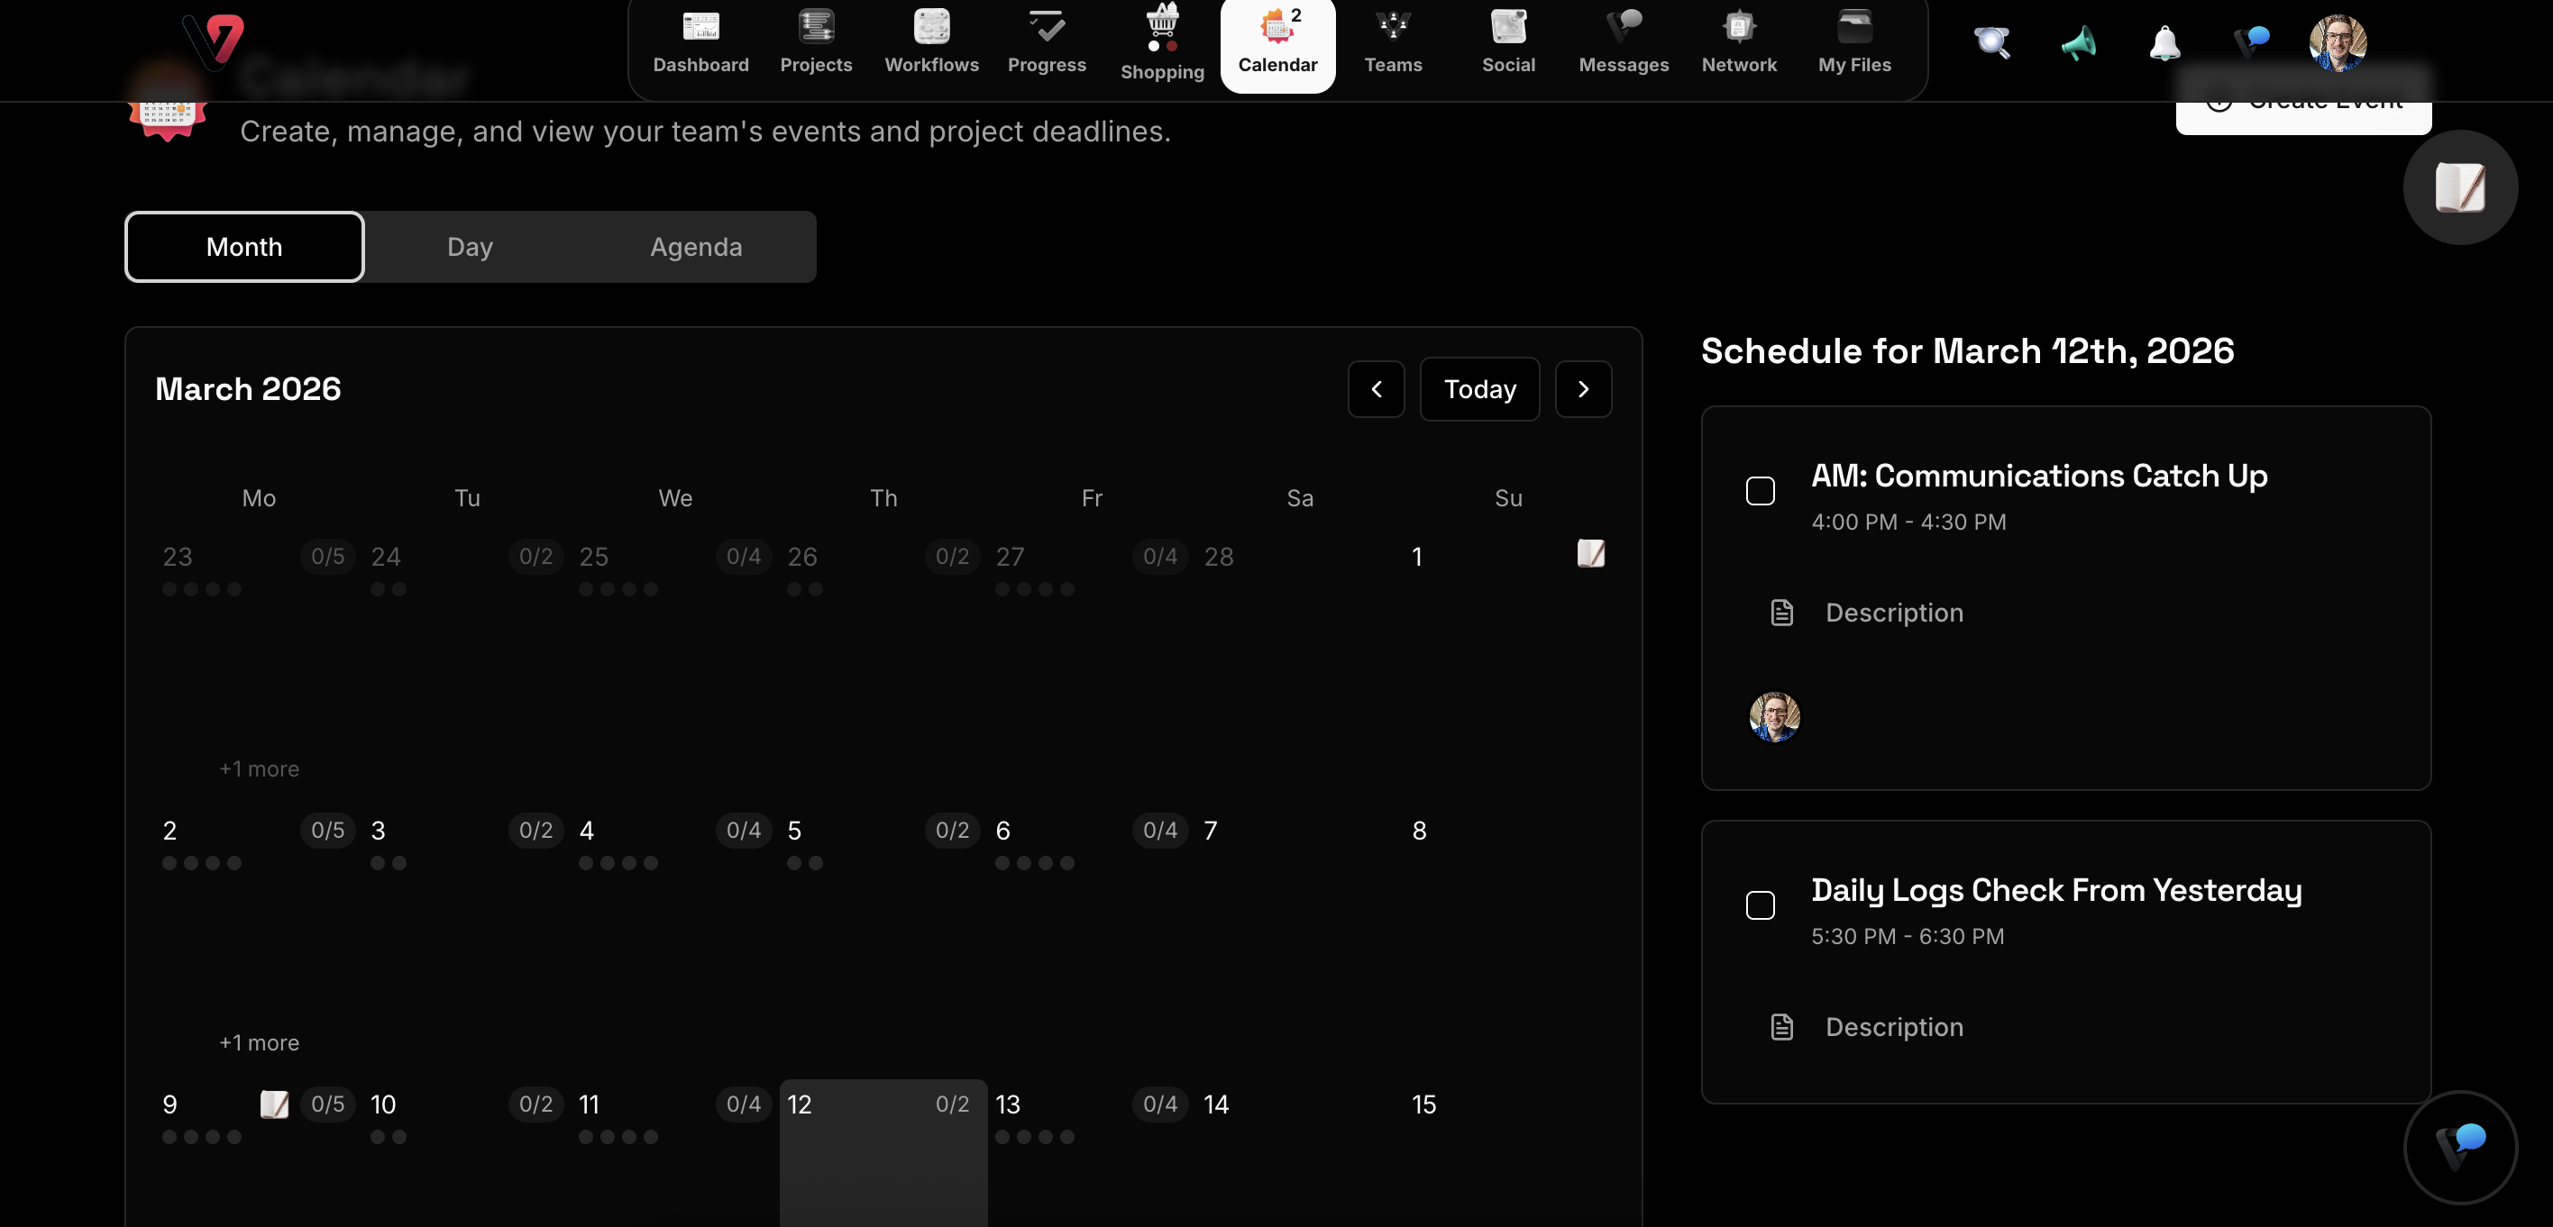Image resolution: width=2553 pixels, height=1227 pixels.
Task: Click the 0/4 badge on March 6
Action: [x=1159, y=830]
